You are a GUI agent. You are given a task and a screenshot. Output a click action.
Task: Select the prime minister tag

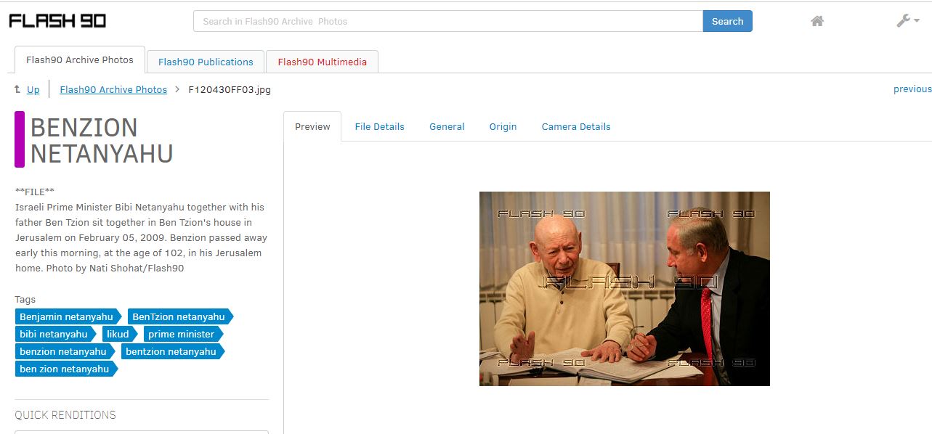[x=183, y=334]
